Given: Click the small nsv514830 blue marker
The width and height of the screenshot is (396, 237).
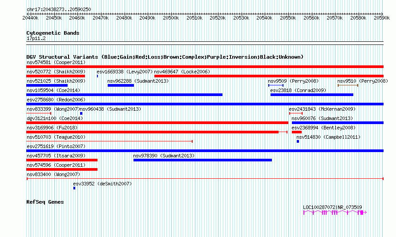Looking at the screenshot, I should tap(298, 141).
